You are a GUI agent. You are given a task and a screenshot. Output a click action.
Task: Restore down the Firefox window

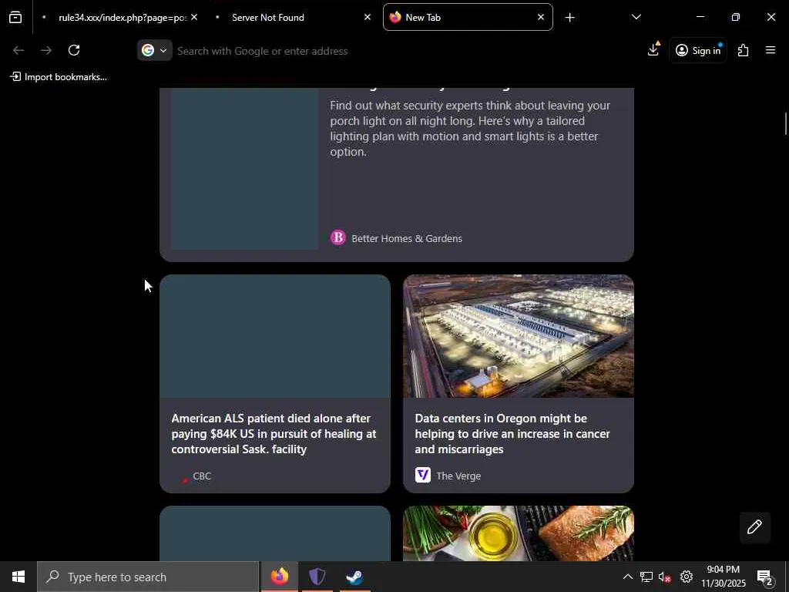pos(736,18)
